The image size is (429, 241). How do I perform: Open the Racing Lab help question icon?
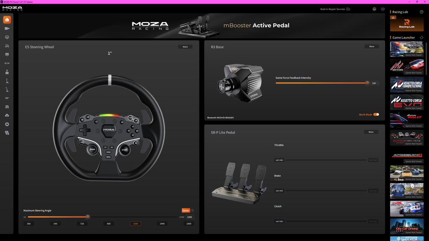(421, 12)
